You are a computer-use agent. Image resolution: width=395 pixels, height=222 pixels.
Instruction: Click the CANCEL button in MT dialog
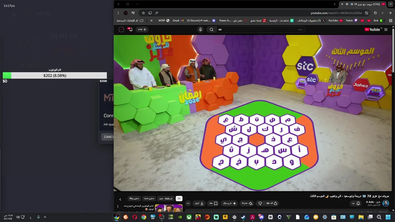108,137
